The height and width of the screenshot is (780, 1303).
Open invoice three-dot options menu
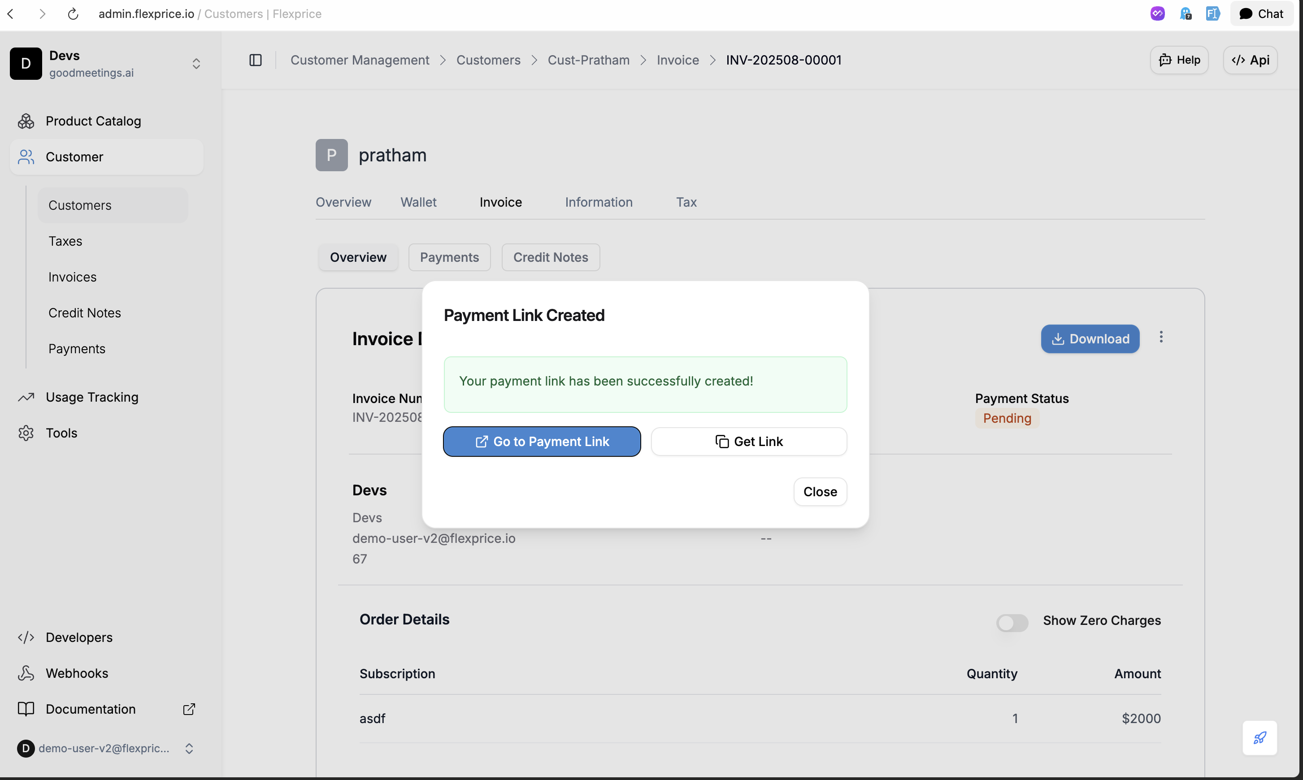click(1161, 338)
